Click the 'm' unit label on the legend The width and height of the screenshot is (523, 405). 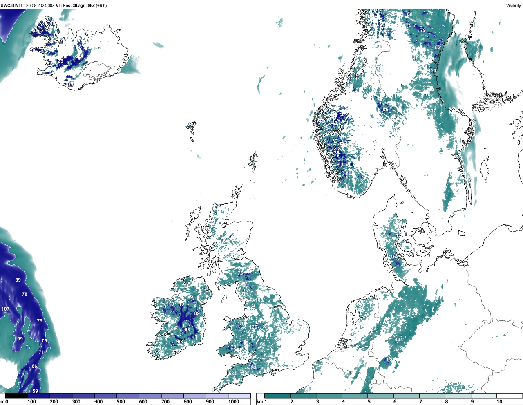coord(2,402)
